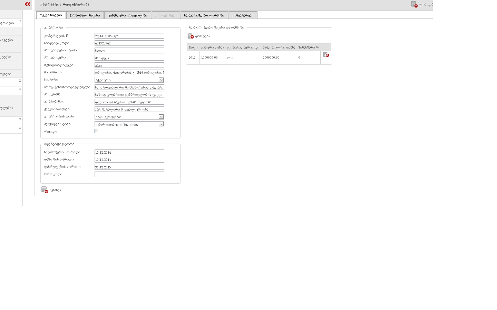Open the სტატუსი dropdown
Image resolution: width=497 pixels, height=310 pixels.
(x=161, y=80)
